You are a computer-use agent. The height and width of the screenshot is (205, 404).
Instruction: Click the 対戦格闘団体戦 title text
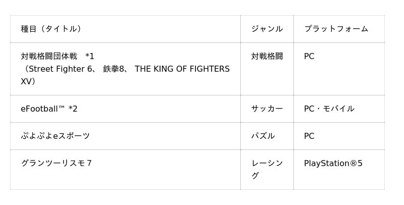tap(49, 56)
